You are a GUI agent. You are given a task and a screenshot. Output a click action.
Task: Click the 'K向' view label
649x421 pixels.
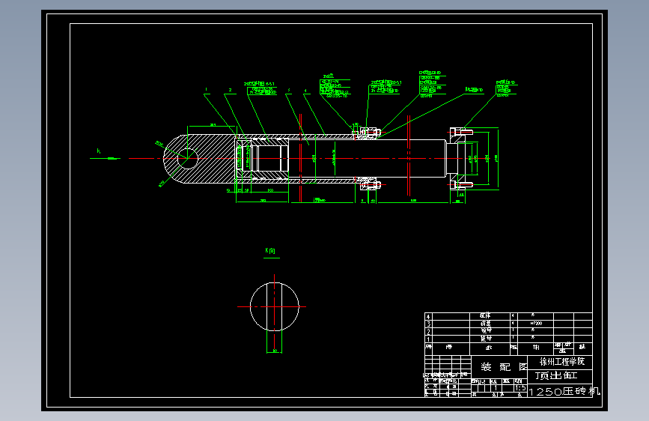pyautogui.click(x=270, y=251)
